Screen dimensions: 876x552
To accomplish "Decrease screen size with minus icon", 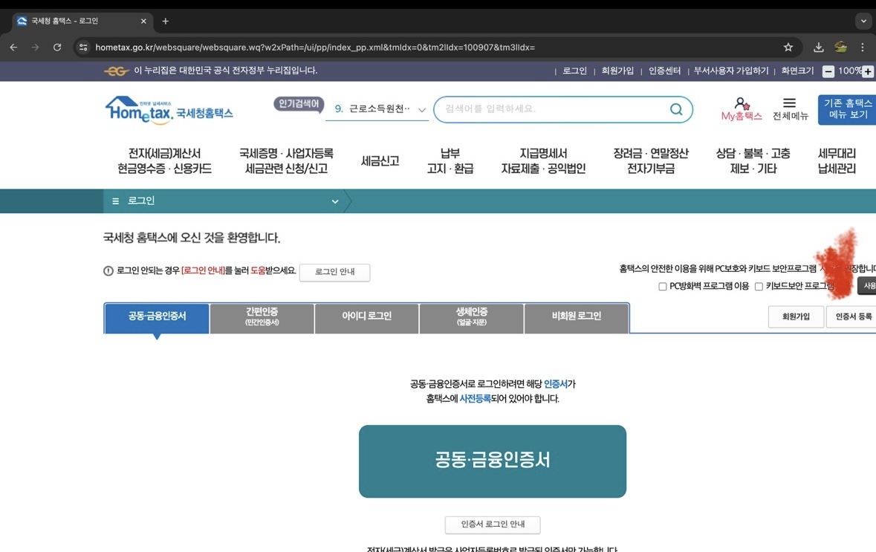I will pyautogui.click(x=828, y=71).
